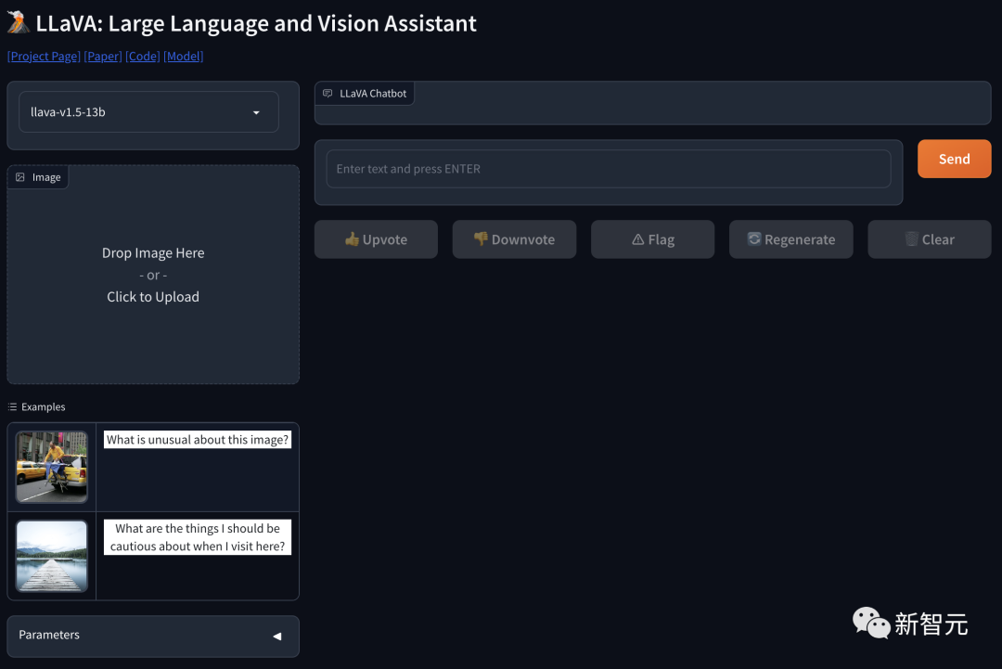
Task: Click the LLaVA volcano logo icon
Action: (19, 22)
